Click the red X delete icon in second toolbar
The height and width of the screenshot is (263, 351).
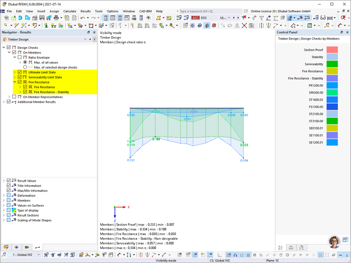[244, 26]
